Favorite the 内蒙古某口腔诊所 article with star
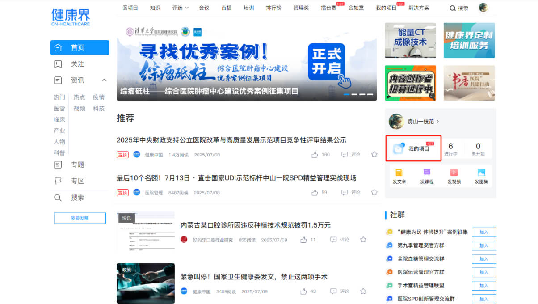This screenshot has height=304, width=538. click(x=363, y=240)
